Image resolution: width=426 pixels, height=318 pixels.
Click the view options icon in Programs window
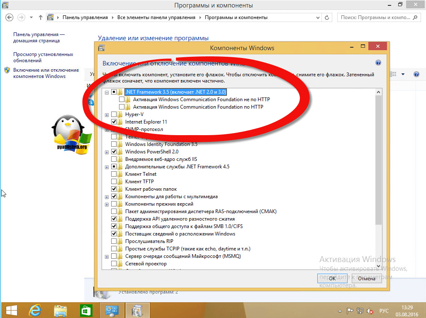(393, 74)
